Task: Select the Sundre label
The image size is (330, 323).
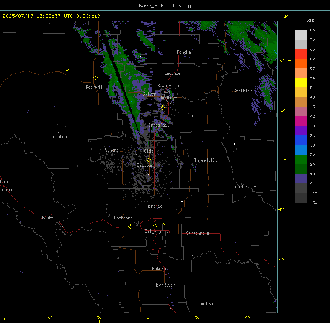Action: coord(112,150)
